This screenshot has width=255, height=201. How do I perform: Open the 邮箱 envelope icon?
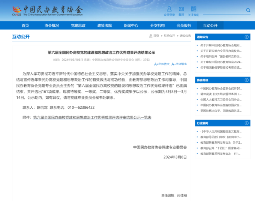181,9
